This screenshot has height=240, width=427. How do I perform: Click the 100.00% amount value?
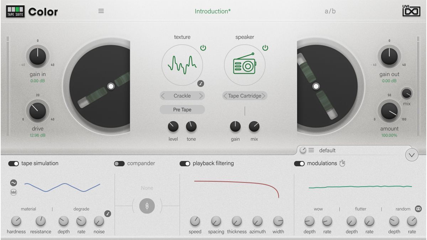[389, 135]
